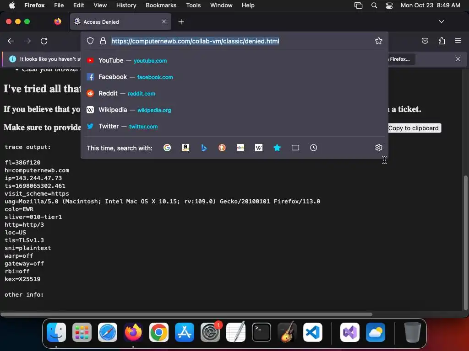Select the Access Denied tab
The width and height of the screenshot is (469, 351).
coord(120,22)
